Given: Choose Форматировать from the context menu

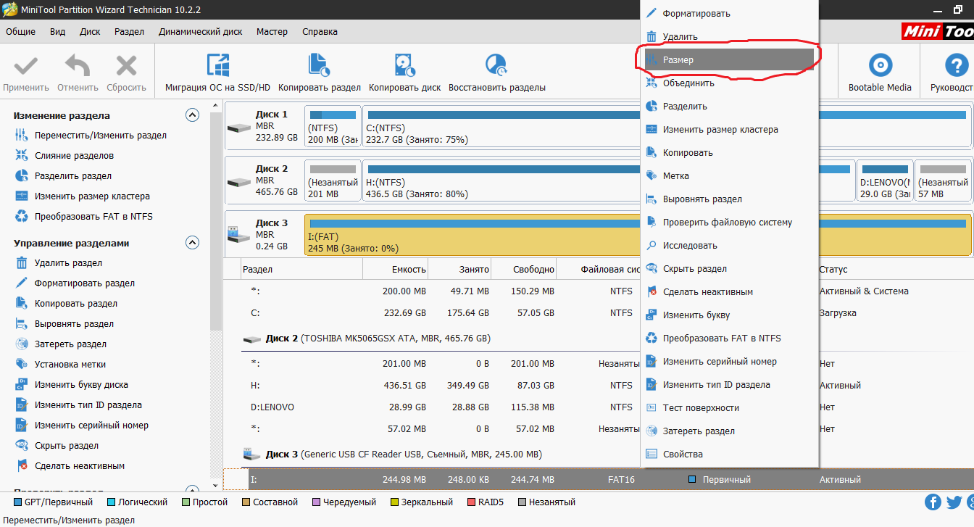Looking at the screenshot, I should [x=696, y=14].
